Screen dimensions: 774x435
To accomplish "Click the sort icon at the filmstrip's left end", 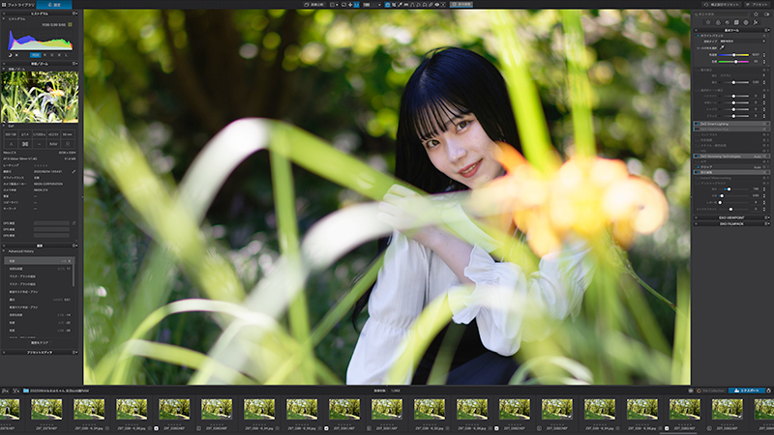I will coord(5,391).
